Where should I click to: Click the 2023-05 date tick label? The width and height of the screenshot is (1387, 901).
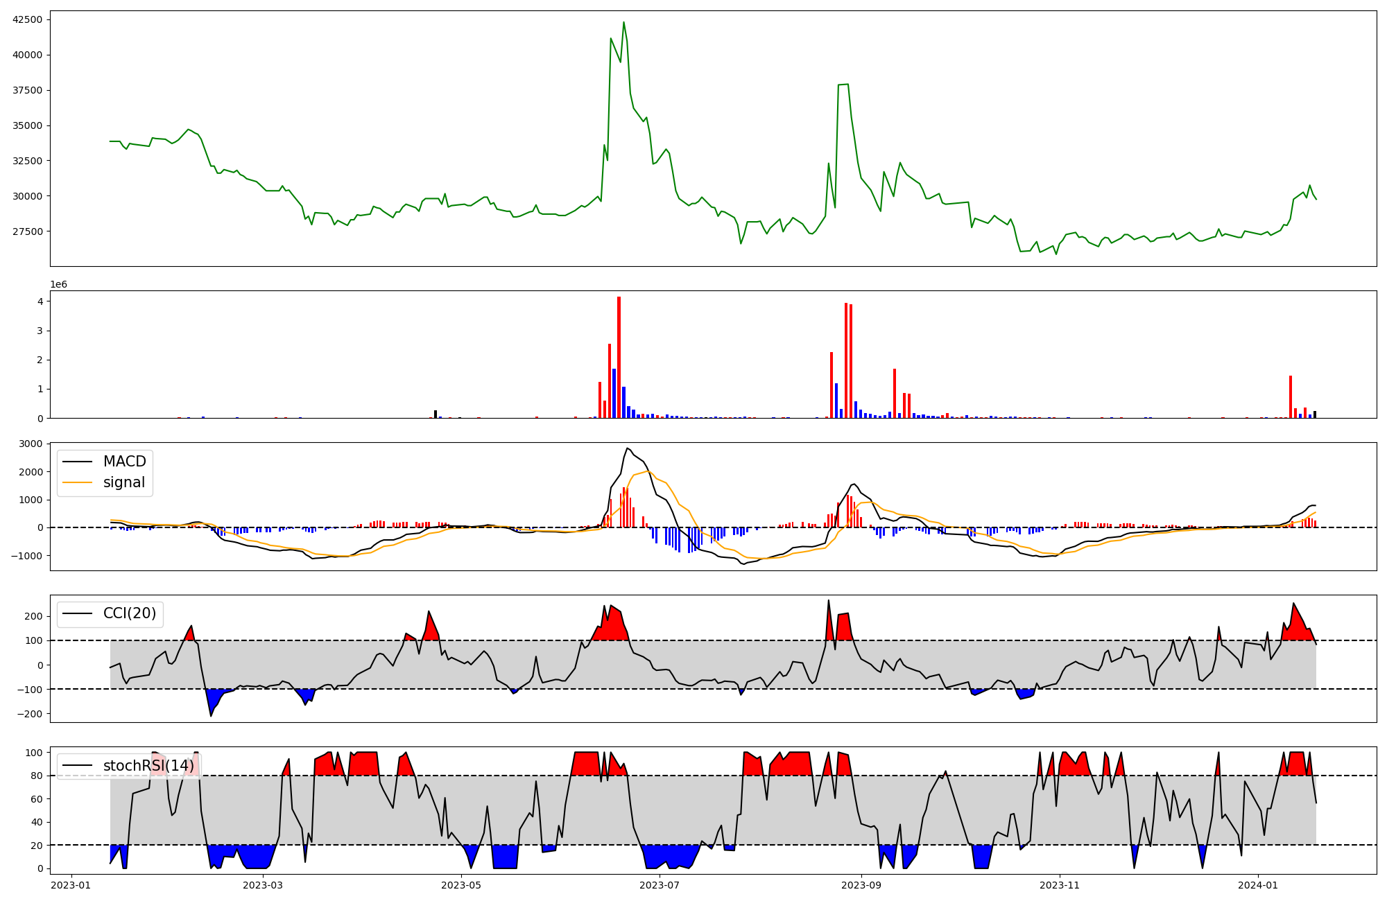click(x=461, y=884)
